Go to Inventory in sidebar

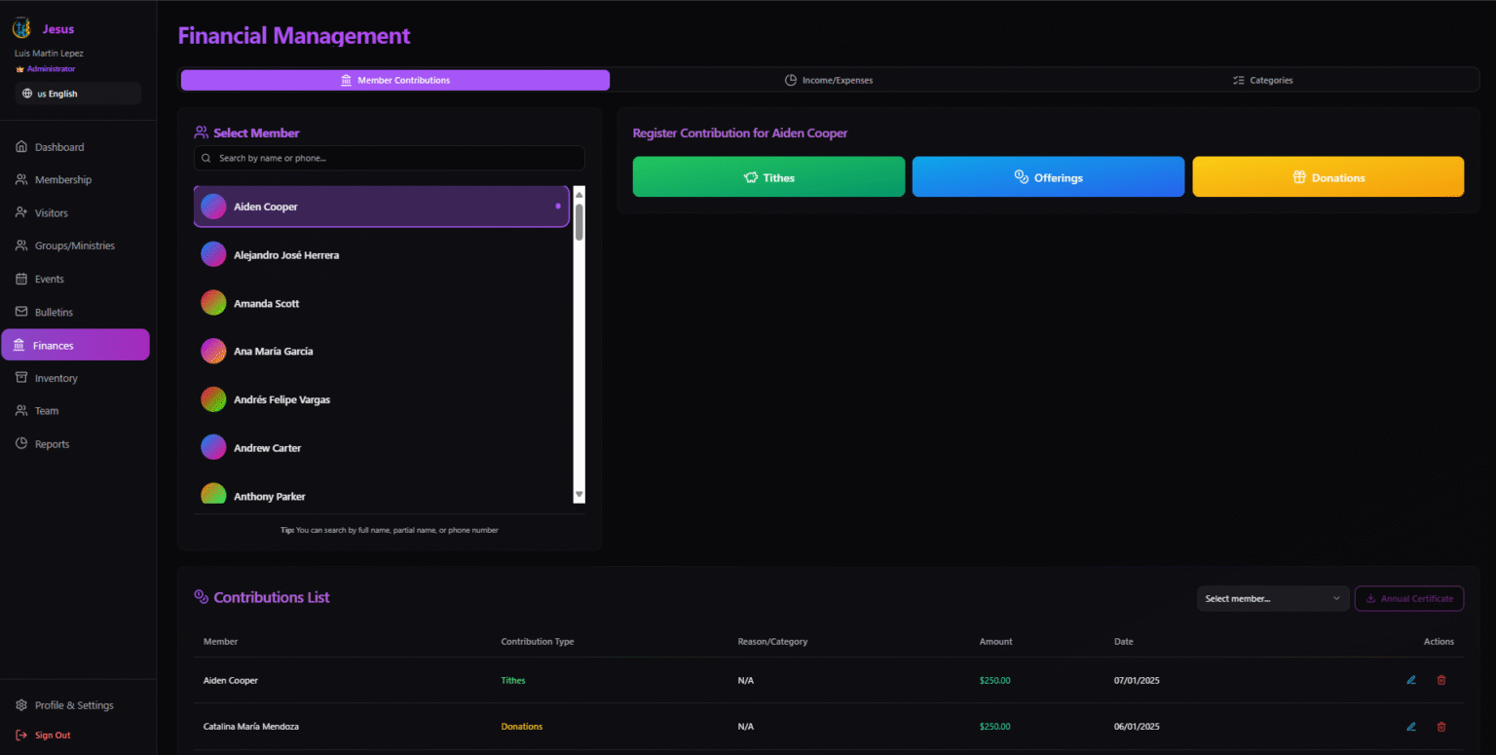56,378
